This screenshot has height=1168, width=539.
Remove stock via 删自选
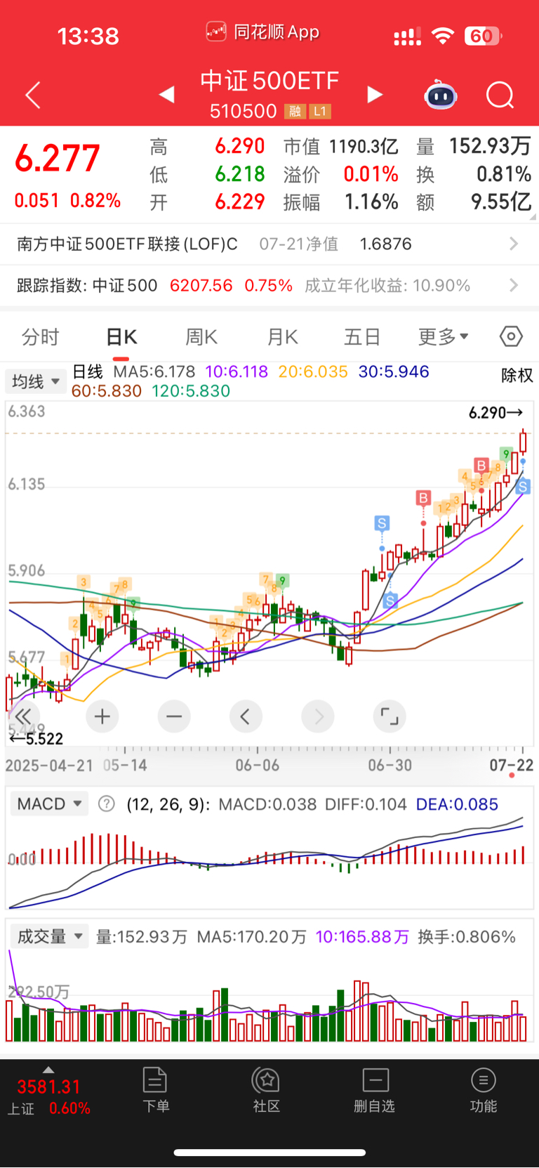pyautogui.click(x=375, y=1089)
